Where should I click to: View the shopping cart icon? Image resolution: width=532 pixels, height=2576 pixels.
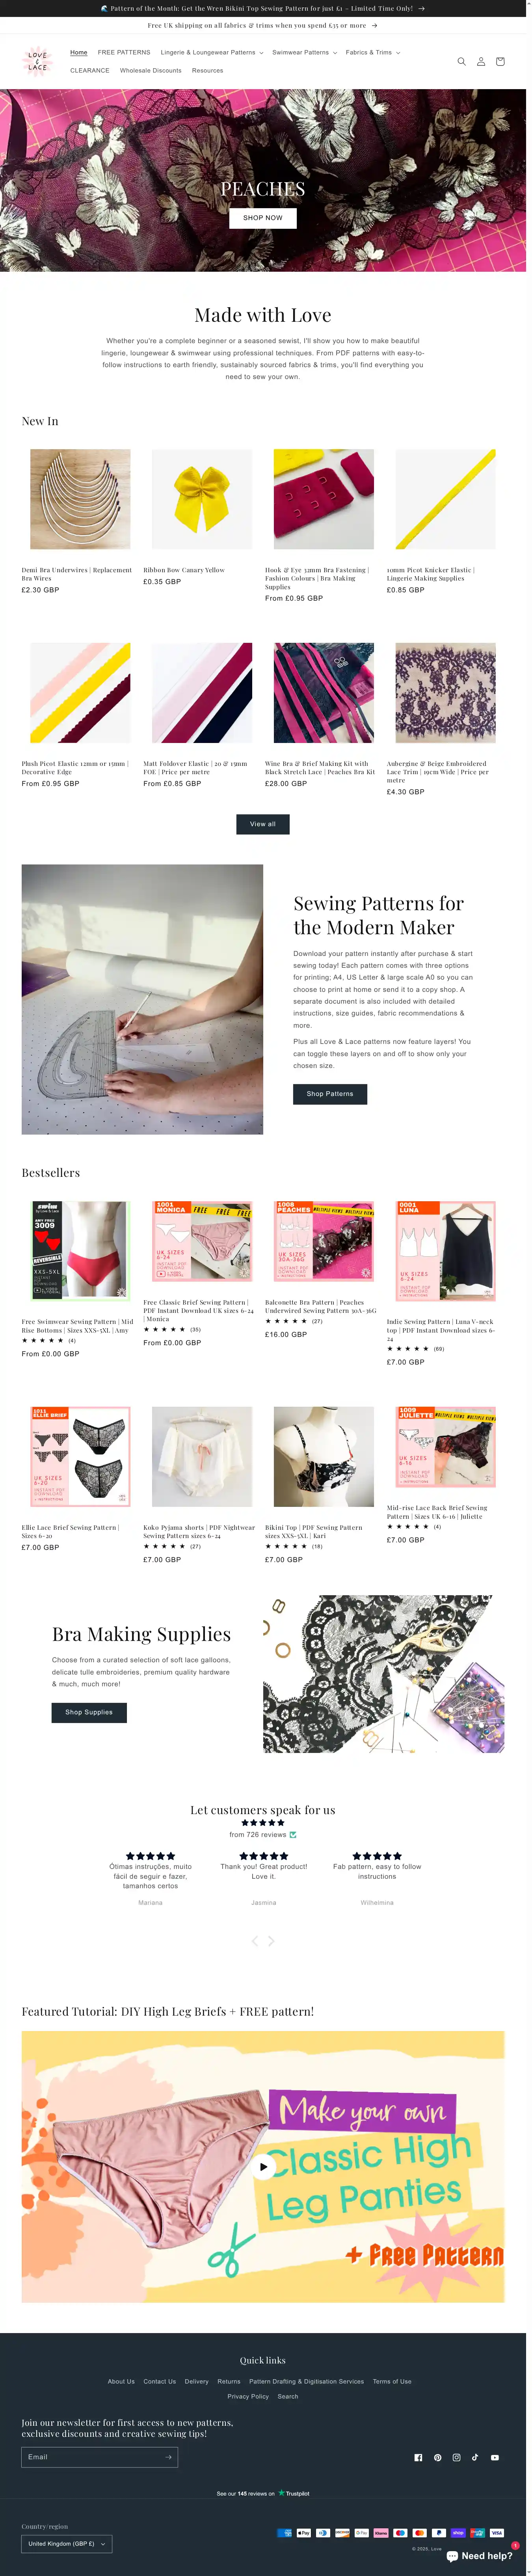pyautogui.click(x=500, y=61)
